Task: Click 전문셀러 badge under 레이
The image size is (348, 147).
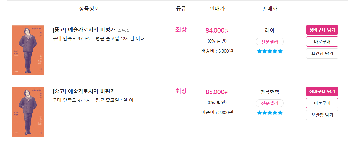Action: 270,42
